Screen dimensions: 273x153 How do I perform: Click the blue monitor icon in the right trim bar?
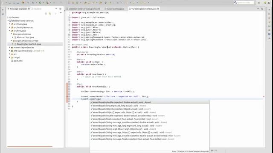[x=269, y=34]
